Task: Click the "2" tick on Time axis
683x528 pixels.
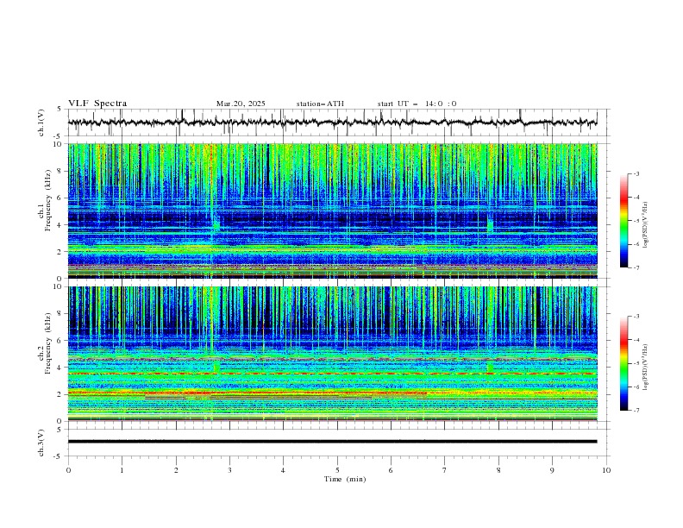Action: click(x=176, y=470)
